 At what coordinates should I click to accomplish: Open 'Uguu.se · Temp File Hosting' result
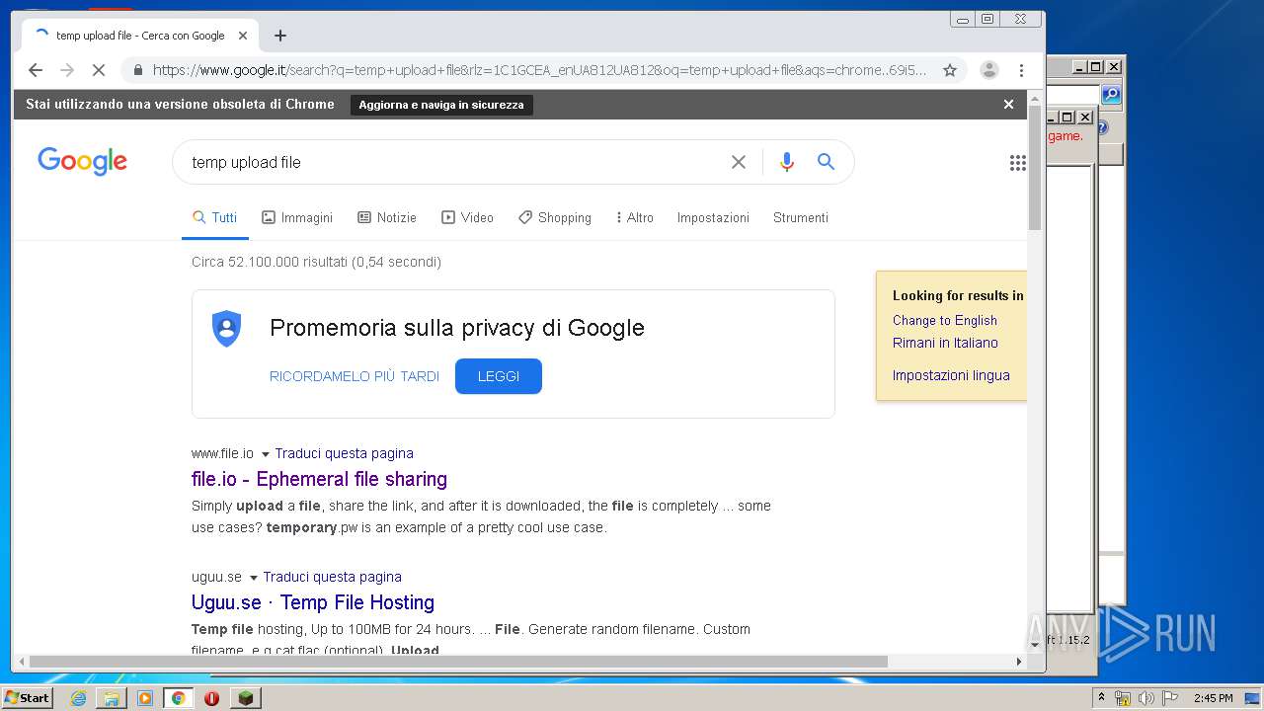pyautogui.click(x=313, y=602)
